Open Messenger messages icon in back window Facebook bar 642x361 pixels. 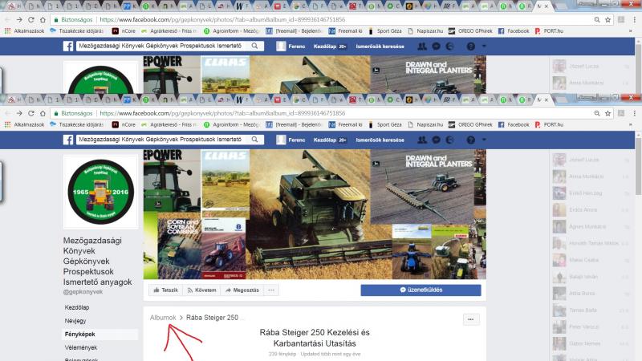[436, 47]
